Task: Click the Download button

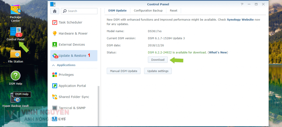Action: [x=158, y=60]
